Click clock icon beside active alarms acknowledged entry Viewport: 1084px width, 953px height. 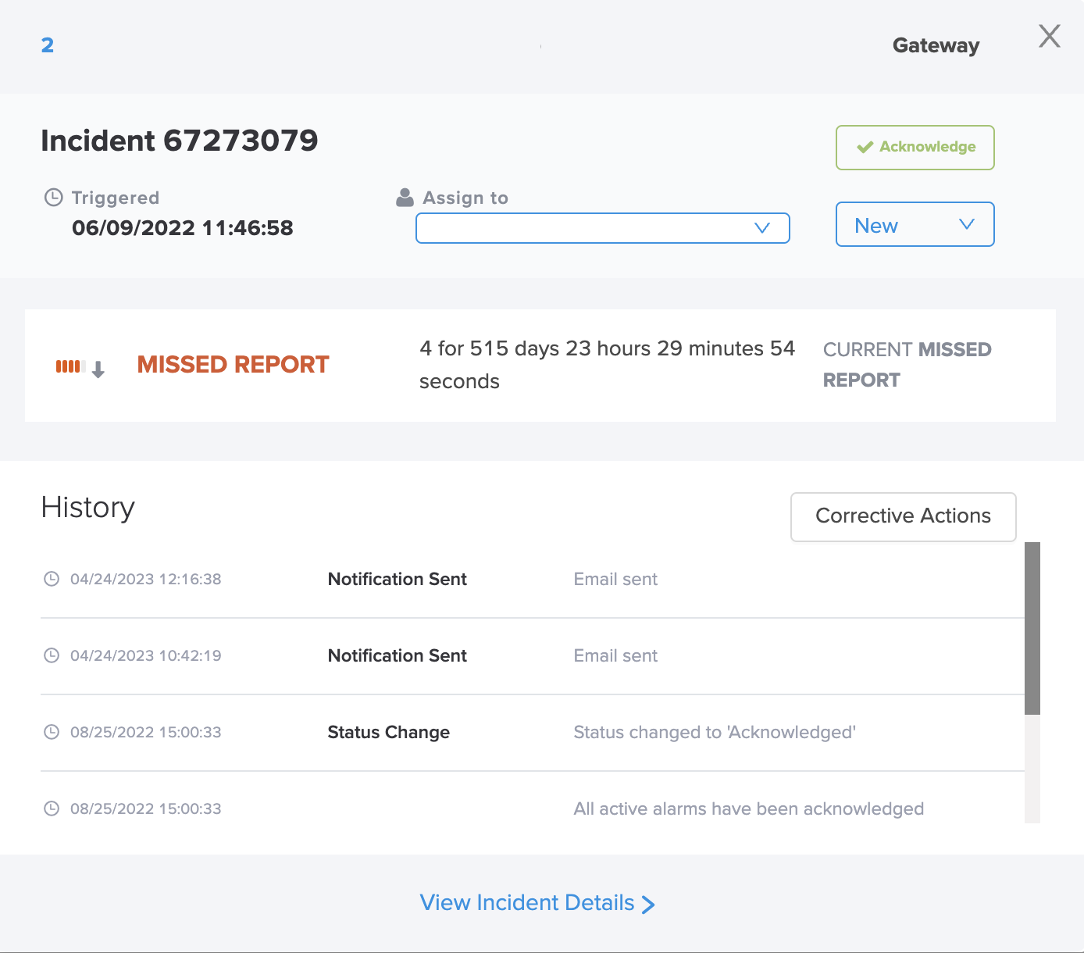coord(52,808)
